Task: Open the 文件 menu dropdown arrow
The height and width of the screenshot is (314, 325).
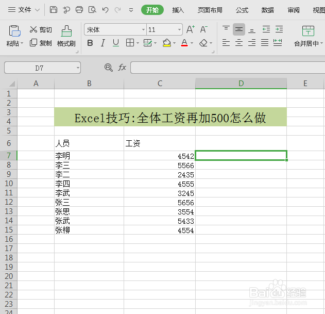Action: pyautogui.click(x=37, y=10)
